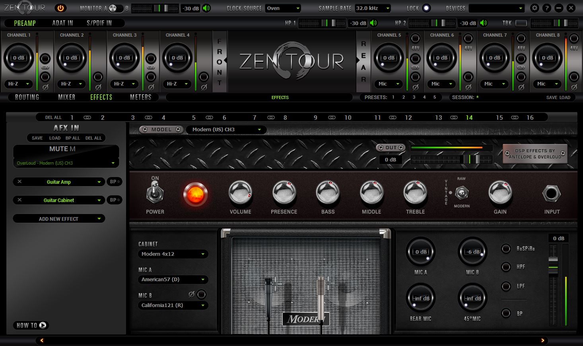Select the PREAMP tab

(25, 23)
